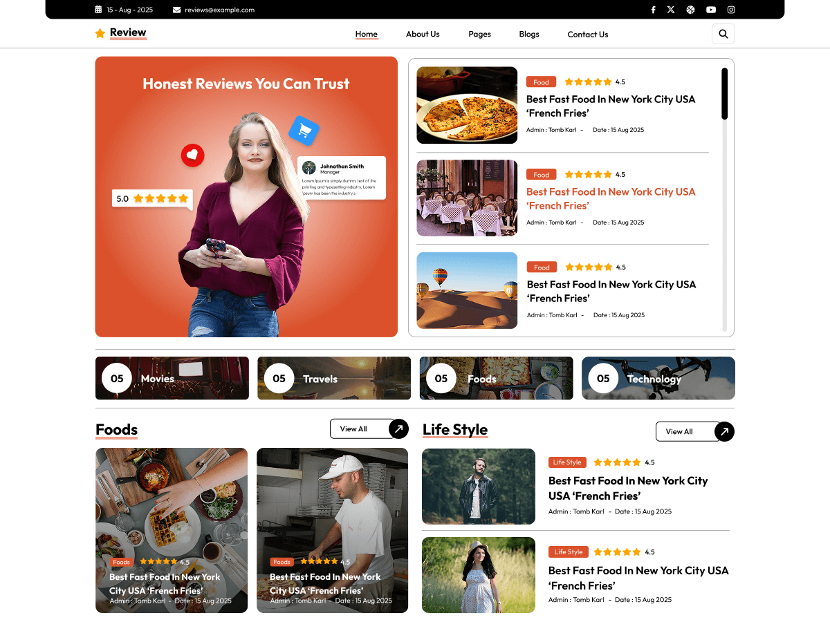The height and width of the screenshot is (622, 830).
Task: Click the search icon in the header
Action: click(723, 33)
